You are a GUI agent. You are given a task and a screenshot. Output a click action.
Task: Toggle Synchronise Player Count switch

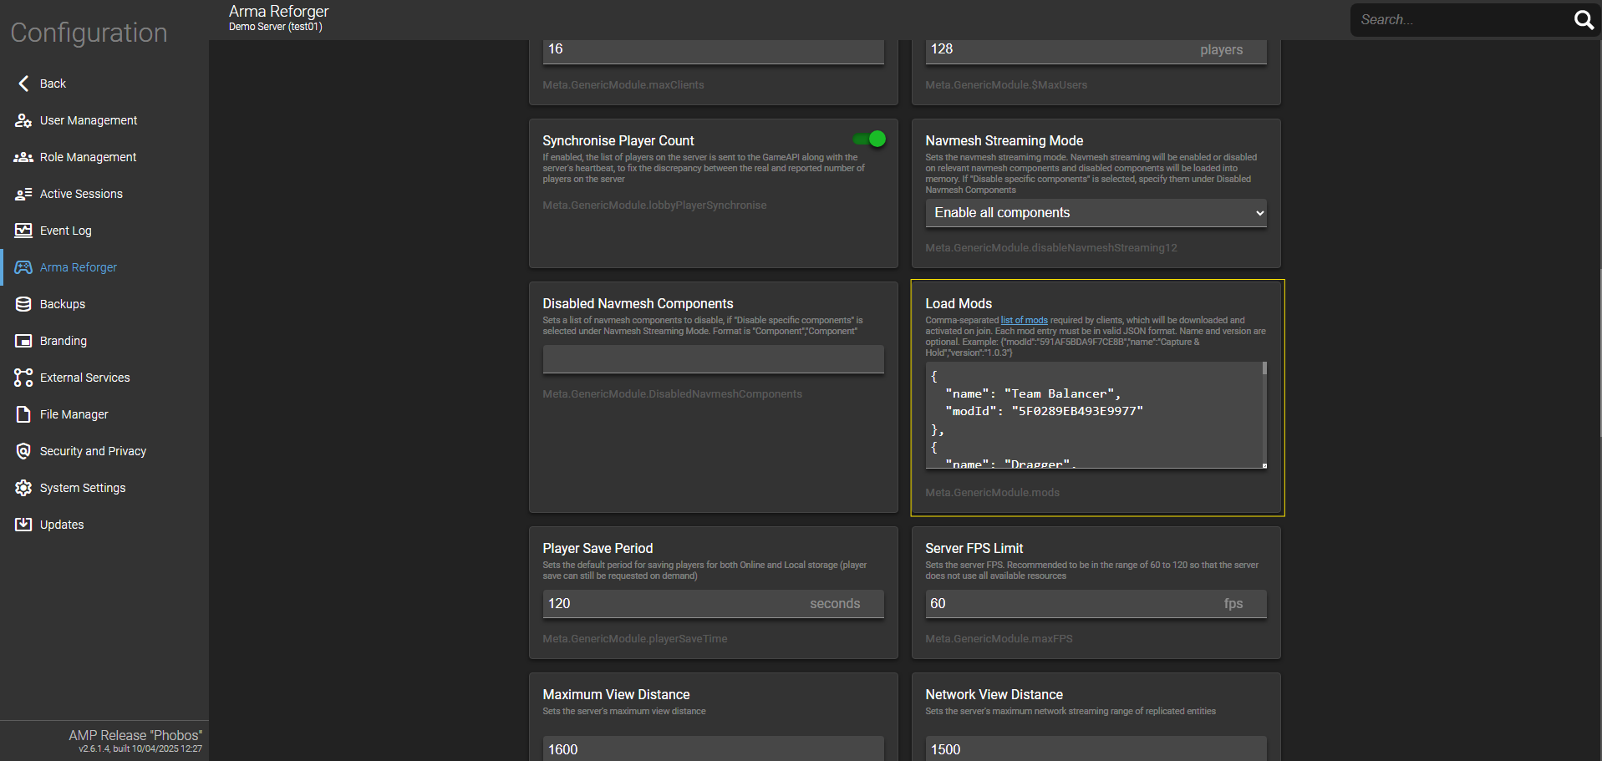(x=869, y=139)
